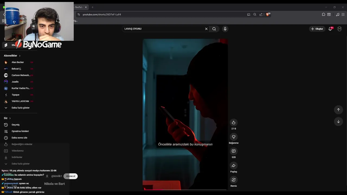Toggle the browser sidebar panel icon

tap(329, 14)
